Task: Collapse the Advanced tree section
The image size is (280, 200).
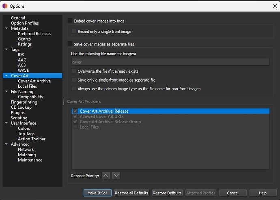Action: tap(6, 144)
